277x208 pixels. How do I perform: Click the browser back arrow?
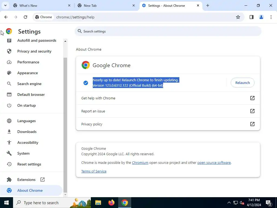click(x=6, y=17)
